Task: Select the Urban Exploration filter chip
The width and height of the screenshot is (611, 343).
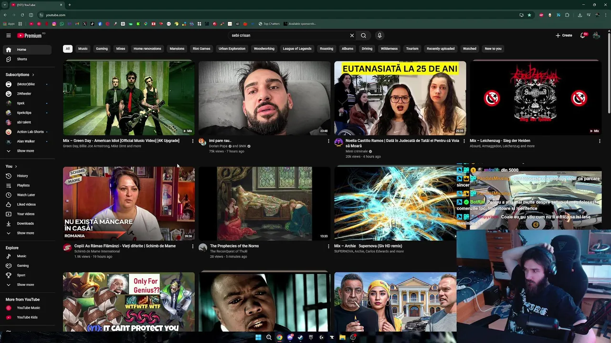Action: click(x=232, y=49)
